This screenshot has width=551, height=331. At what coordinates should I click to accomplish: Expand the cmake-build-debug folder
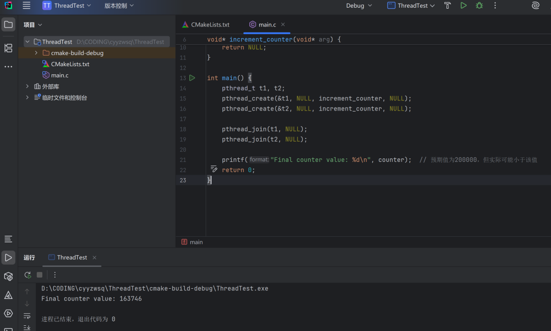(x=36, y=53)
